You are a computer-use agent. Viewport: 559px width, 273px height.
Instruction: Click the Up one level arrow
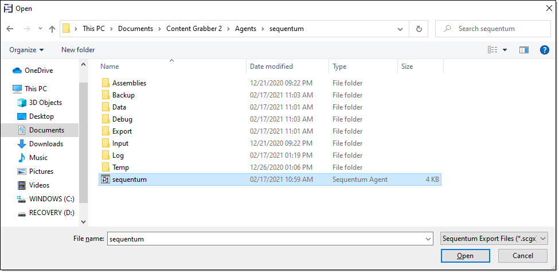click(x=52, y=29)
